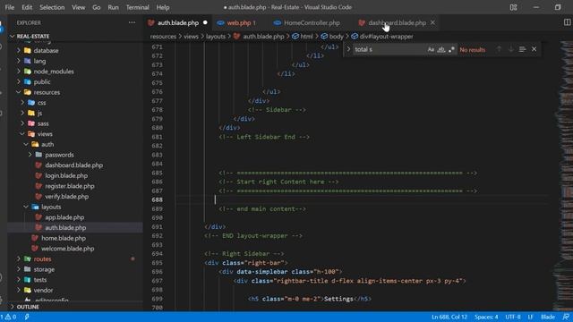573x322 pixels.
Task: Open the File menu
Action: click(10, 7)
